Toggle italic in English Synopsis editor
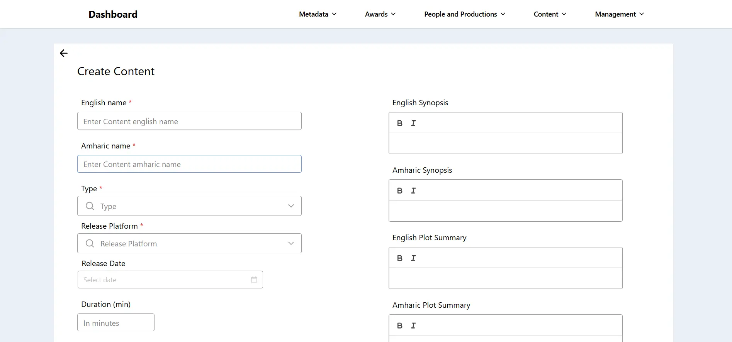 click(x=413, y=123)
